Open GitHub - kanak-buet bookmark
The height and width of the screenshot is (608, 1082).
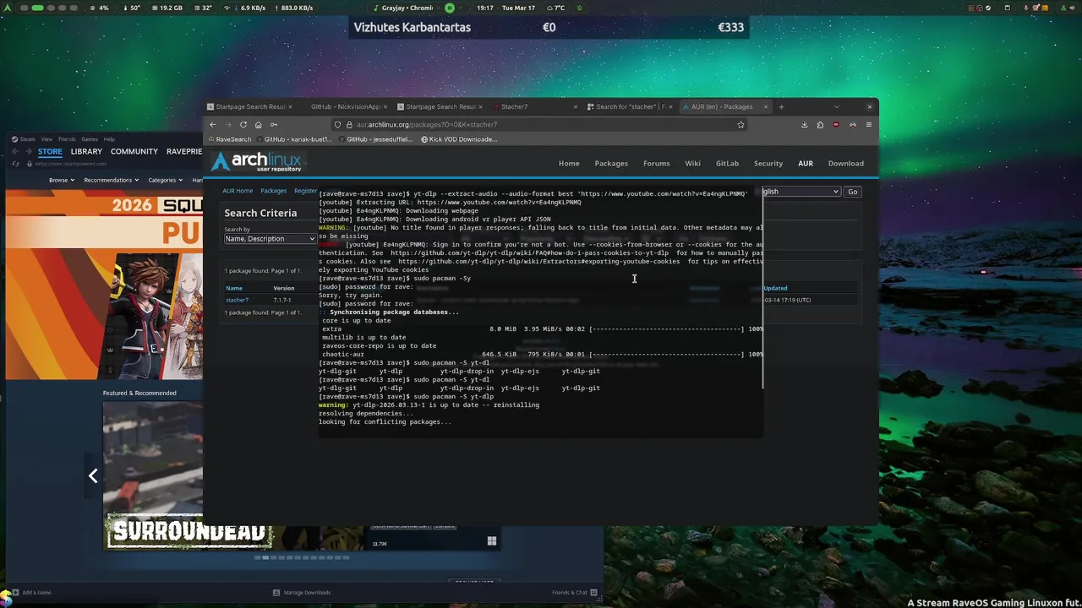(x=293, y=139)
